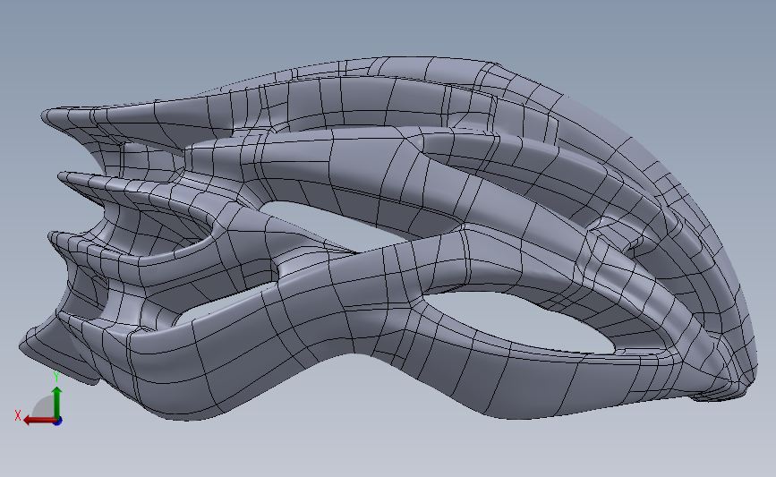Click the blue Z axis dot at the triad origin
This screenshot has height=477, width=776.
58,422
